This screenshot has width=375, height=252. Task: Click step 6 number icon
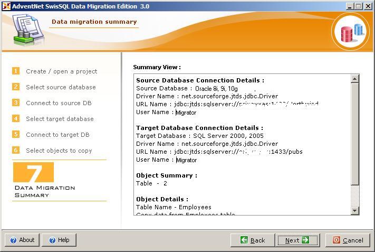pyautogui.click(x=16, y=150)
